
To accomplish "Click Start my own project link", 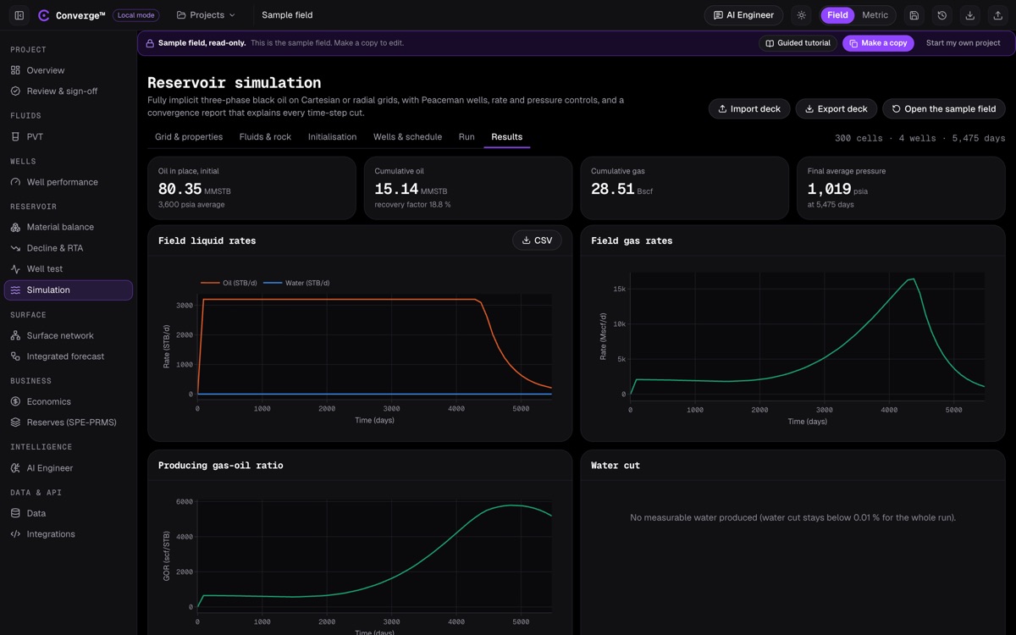I will pyautogui.click(x=964, y=43).
